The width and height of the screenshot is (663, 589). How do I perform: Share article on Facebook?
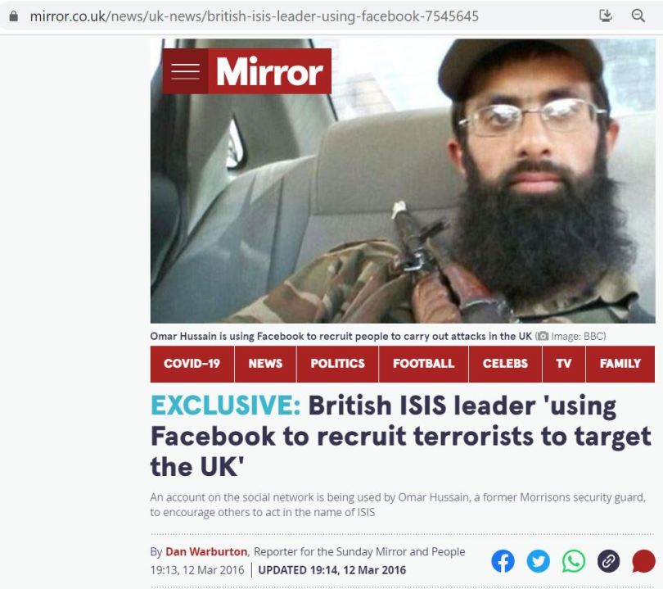[x=503, y=561]
